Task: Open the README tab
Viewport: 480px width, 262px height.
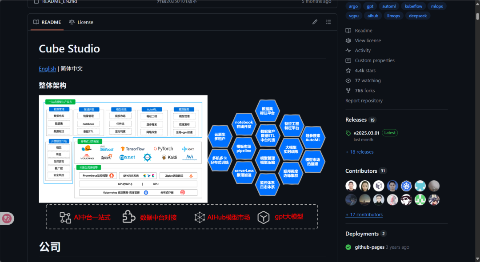Action: tap(47, 22)
